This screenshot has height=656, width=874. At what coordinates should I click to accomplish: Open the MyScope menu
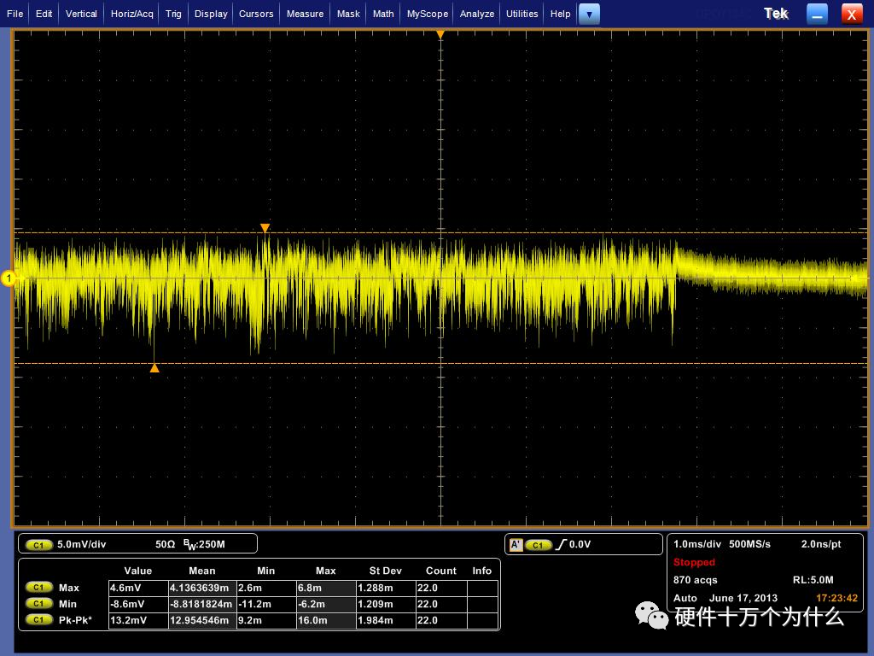(427, 14)
